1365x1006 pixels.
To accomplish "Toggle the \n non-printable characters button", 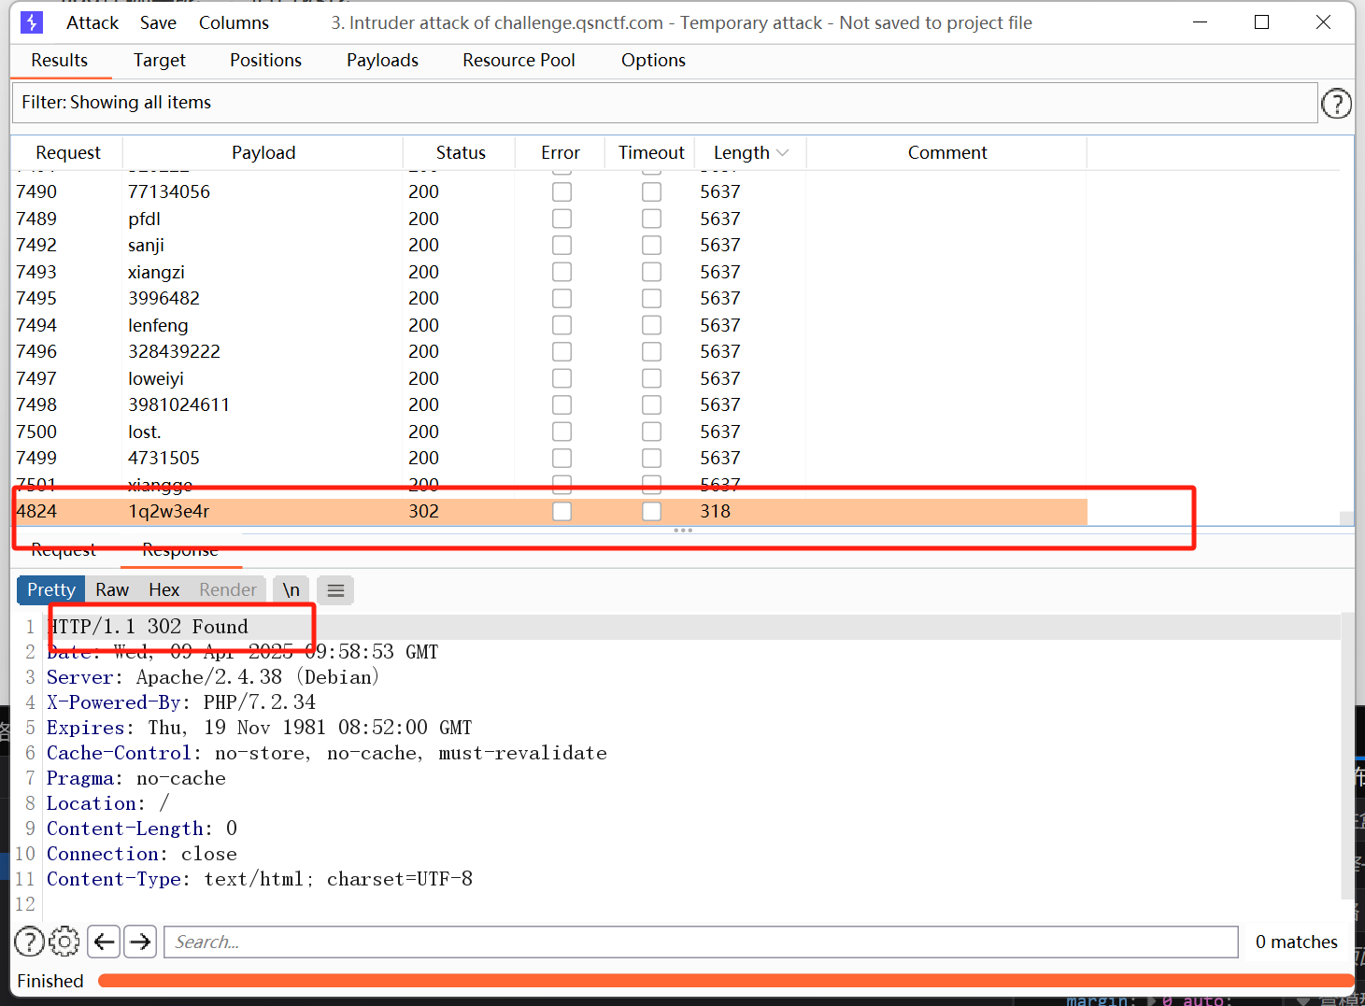I will click(x=291, y=590).
